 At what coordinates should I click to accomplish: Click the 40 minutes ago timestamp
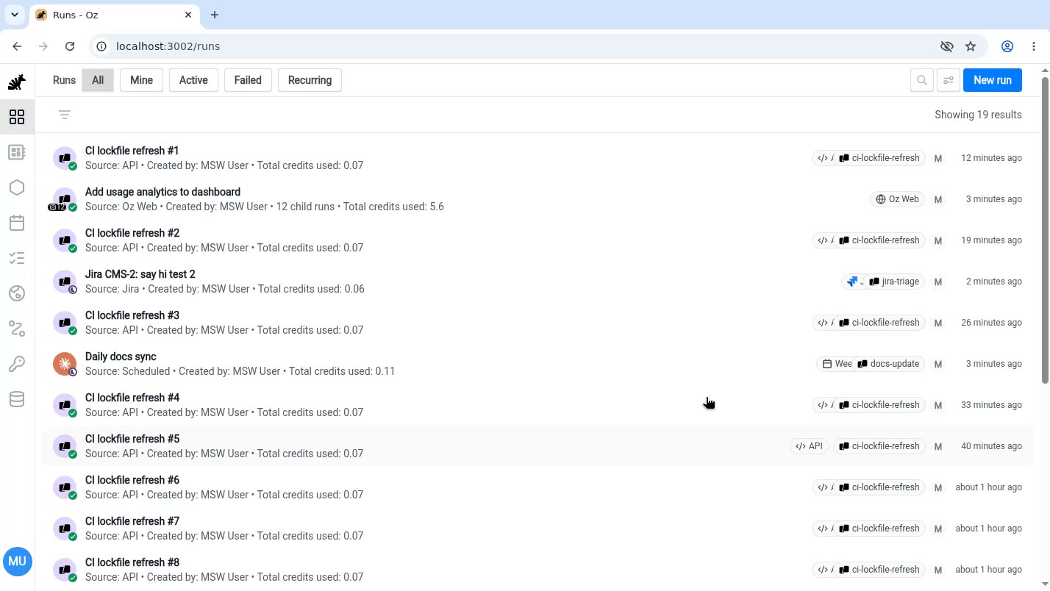[x=991, y=446]
